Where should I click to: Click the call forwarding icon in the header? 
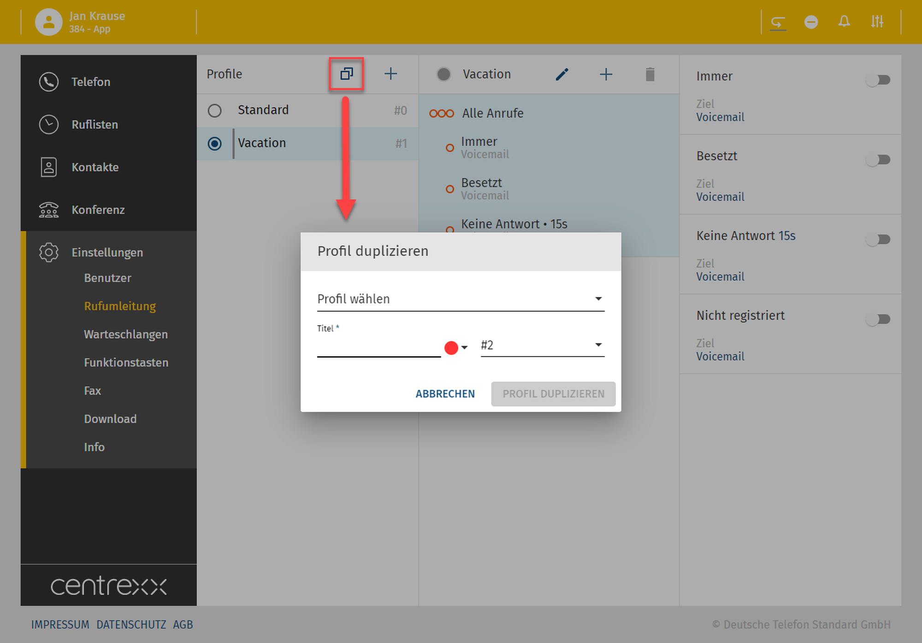point(778,22)
